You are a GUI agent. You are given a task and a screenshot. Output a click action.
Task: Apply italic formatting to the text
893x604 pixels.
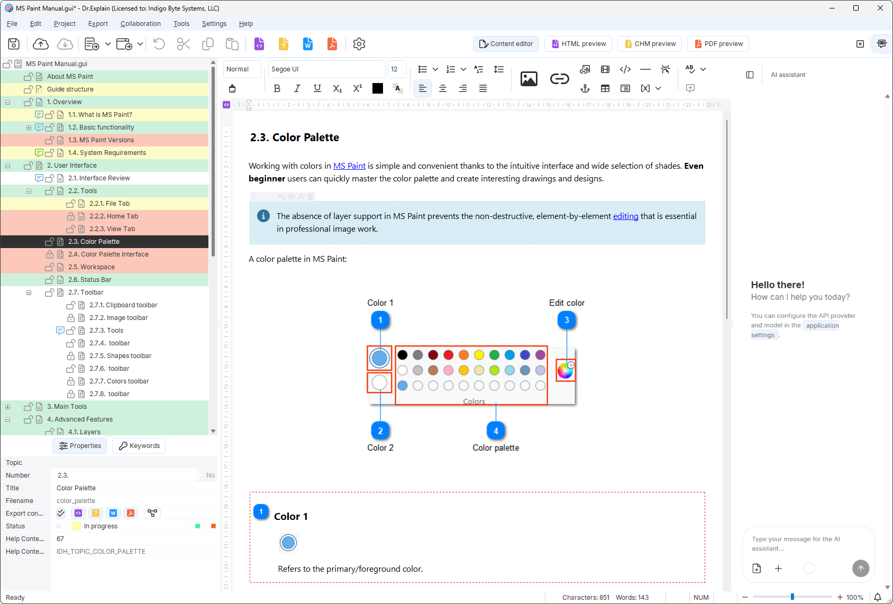pos(297,88)
